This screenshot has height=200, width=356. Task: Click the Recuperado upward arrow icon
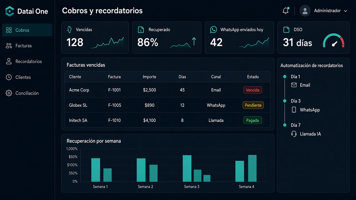[194, 41]
